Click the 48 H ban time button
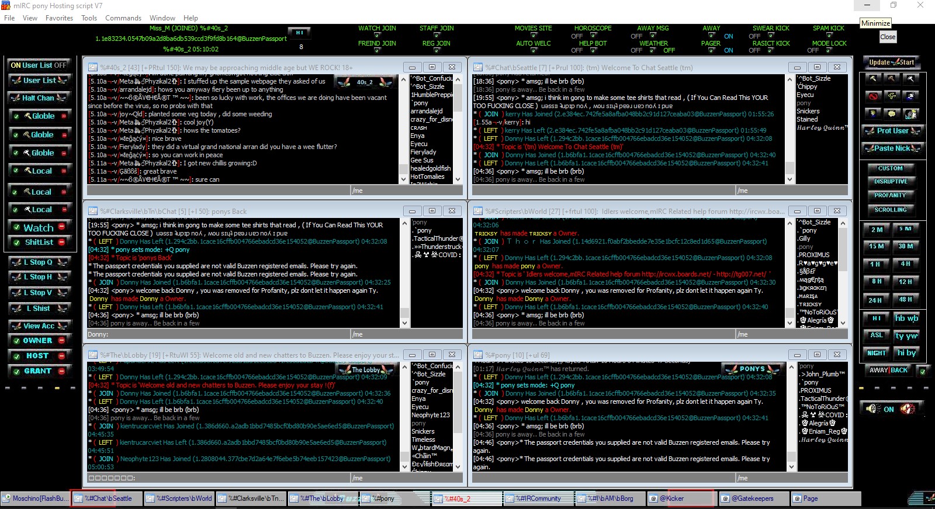 point(906,300)
